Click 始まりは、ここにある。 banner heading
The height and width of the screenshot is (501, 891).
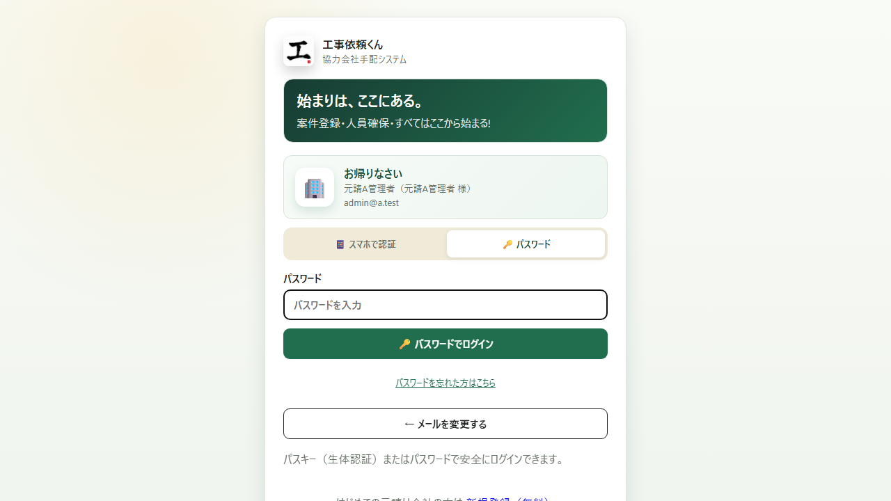click(x=361, y=101)
